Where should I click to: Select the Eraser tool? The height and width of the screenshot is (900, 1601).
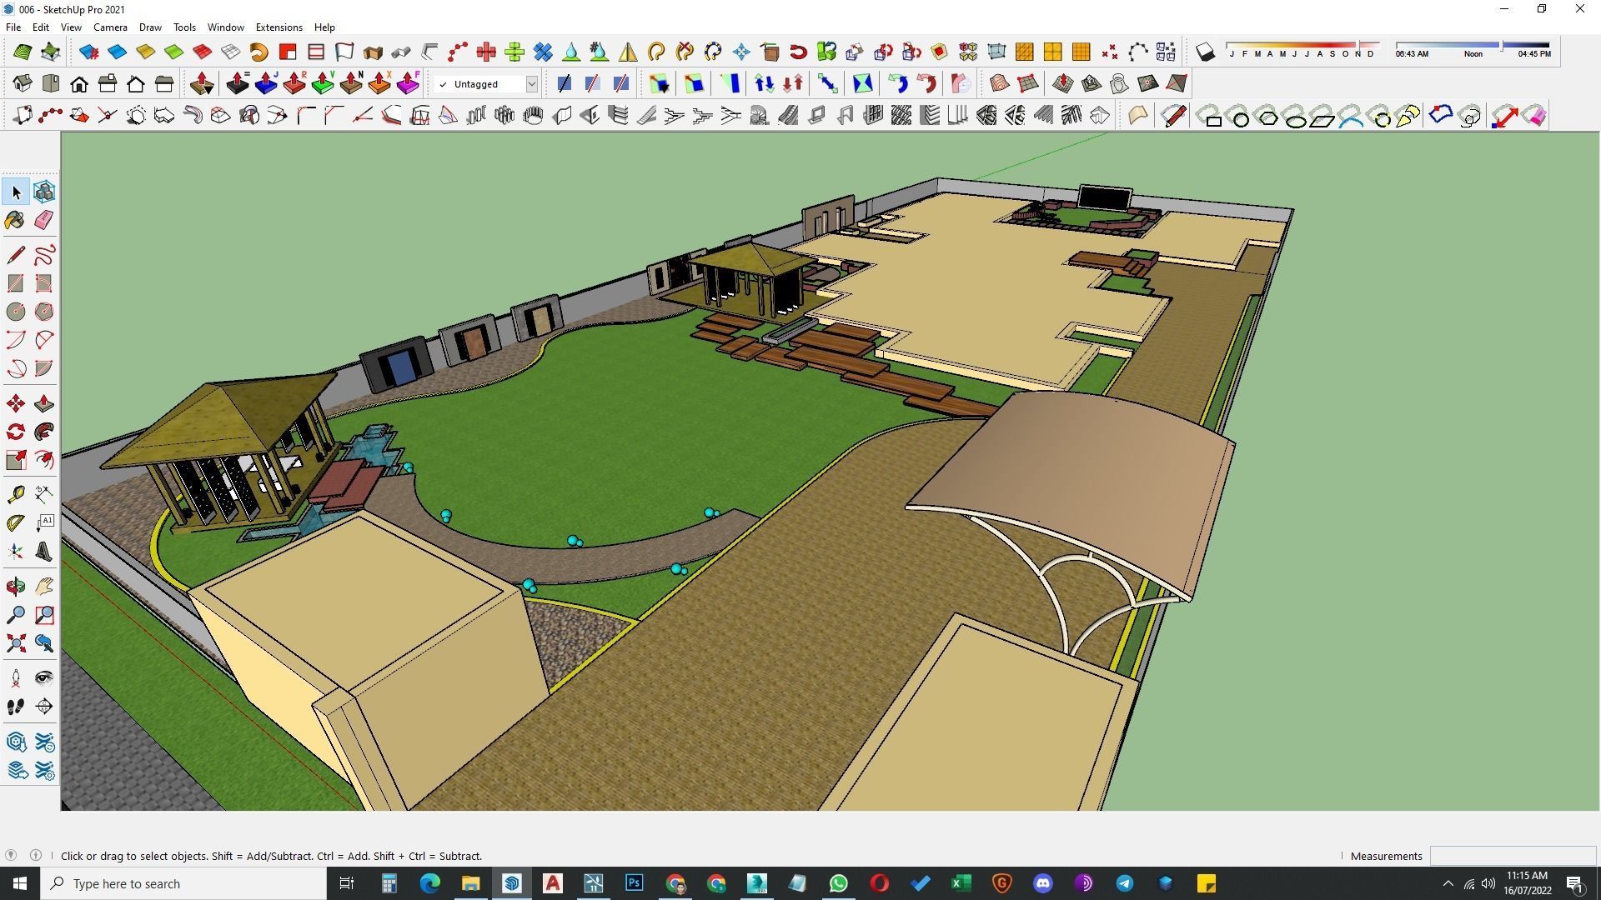click(x=44, y=220)
